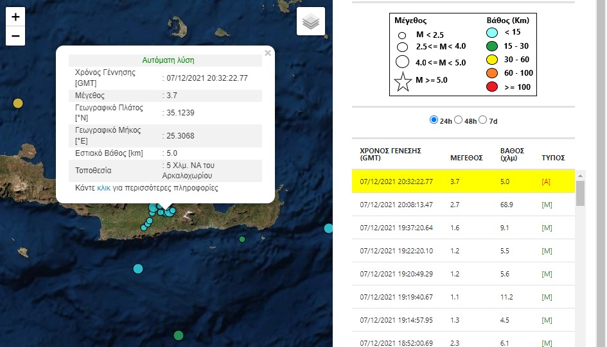
Task: Open the 'κλικ' link for more information
Action: coord(103,188)
